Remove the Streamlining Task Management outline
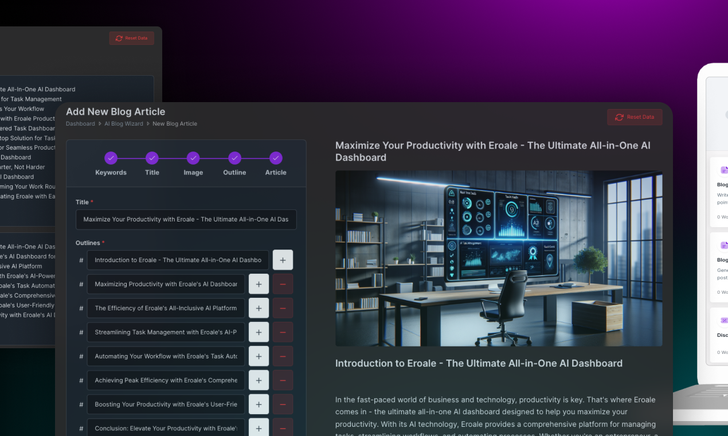Image resolution: width=728 pixels, height=436 pixels. (x=283, y=332)
